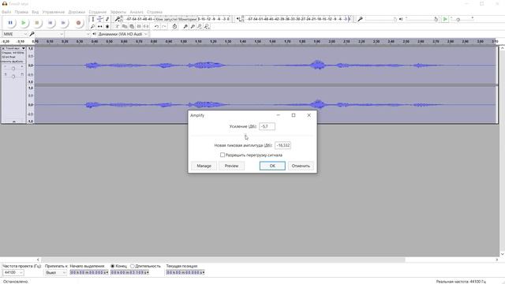Select the Draw (pencil) tool
Screen dimensions: 505x284
coord(107,19)
